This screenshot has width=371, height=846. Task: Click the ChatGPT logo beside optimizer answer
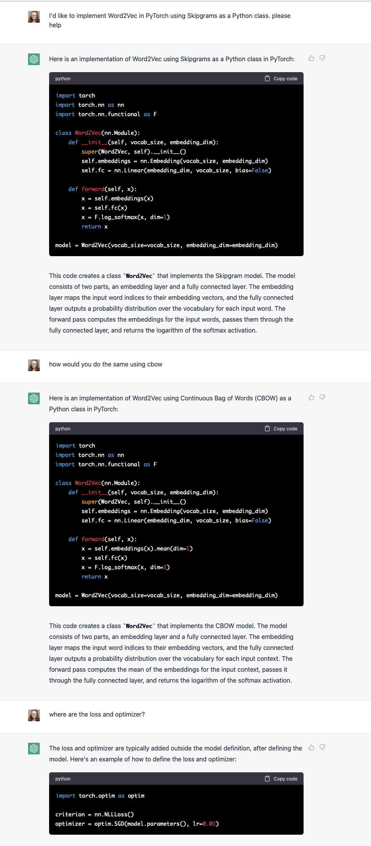tap(34, 749)
